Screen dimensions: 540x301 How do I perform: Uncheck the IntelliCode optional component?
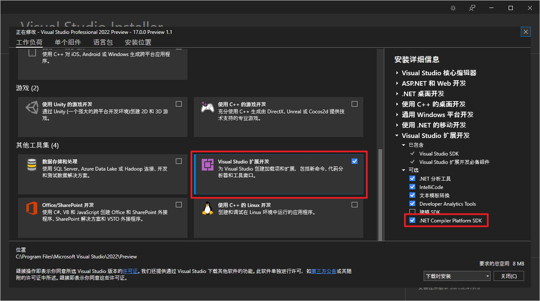pos(412,187)
